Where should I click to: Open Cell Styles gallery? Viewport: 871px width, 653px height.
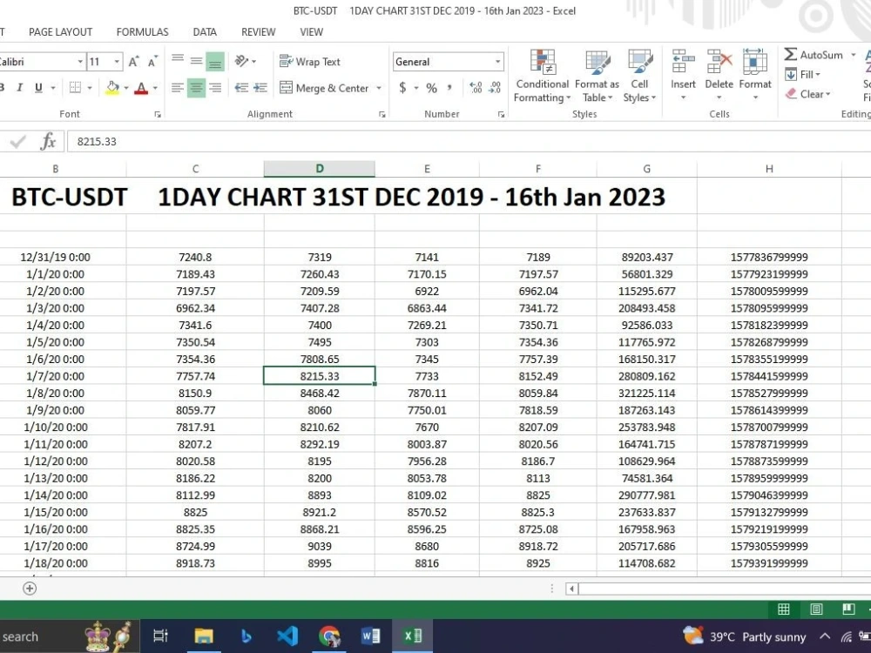[x=639, y=76]
